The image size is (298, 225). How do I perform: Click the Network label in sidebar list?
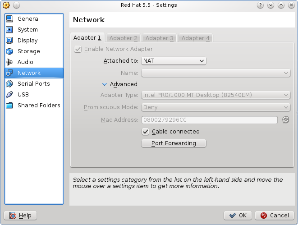point(29,73)
